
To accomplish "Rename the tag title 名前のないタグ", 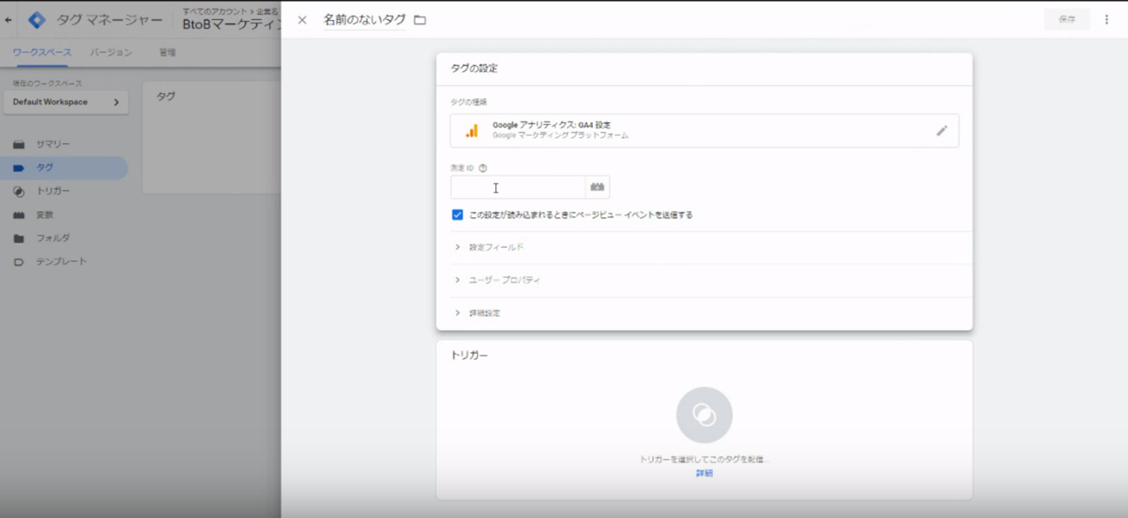I will coord(365,19).
